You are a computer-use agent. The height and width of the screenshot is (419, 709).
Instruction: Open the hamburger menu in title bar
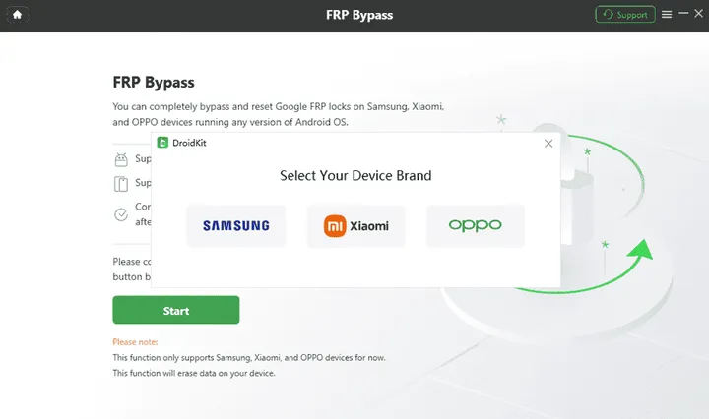(x=667, y=15)
